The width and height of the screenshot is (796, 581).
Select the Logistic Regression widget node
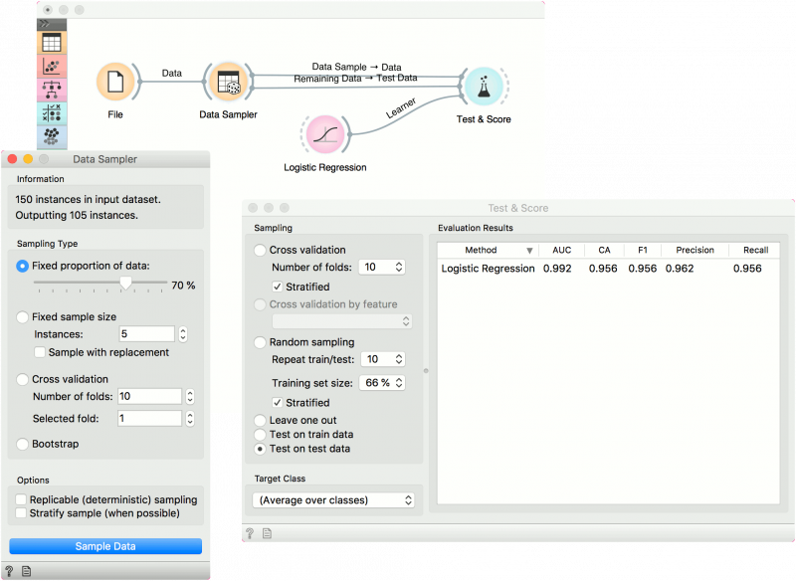tap(324, 134)
